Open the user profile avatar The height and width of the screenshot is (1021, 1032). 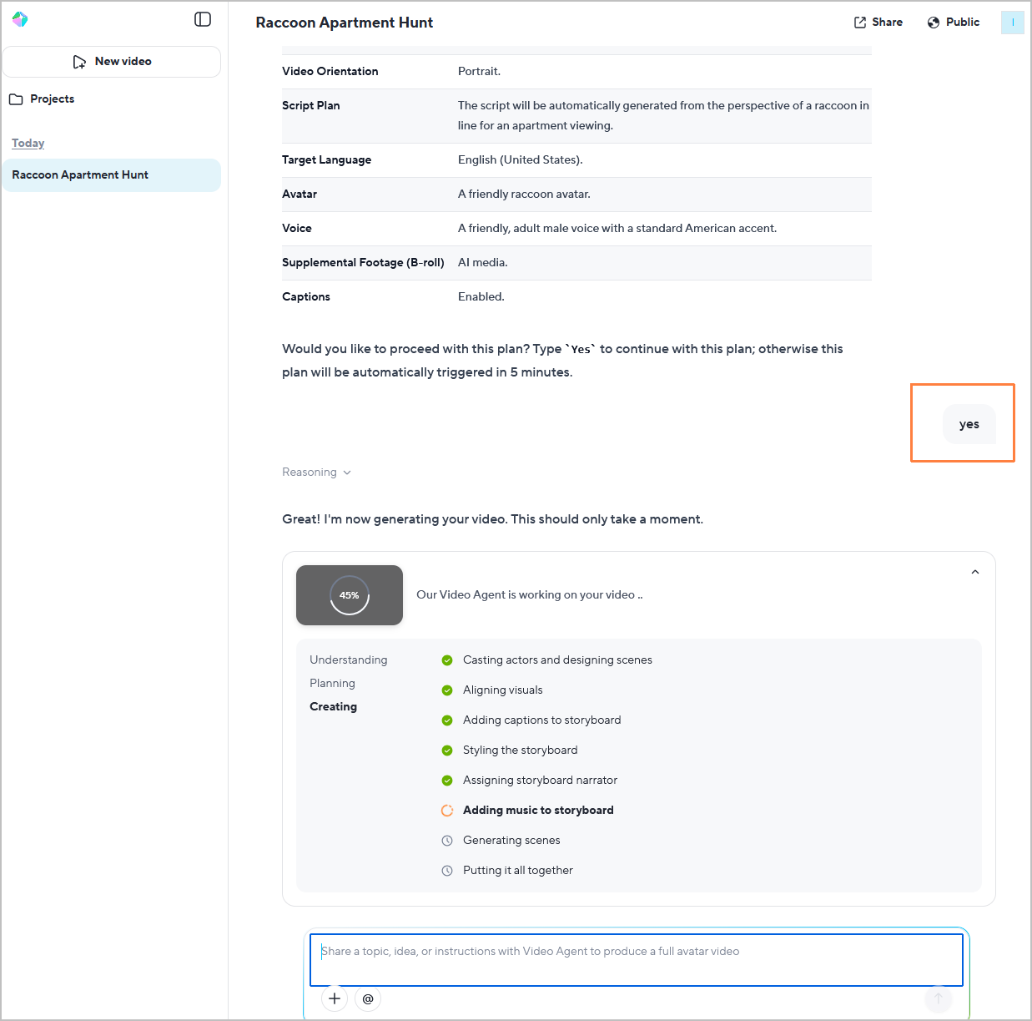point(1012,23)
